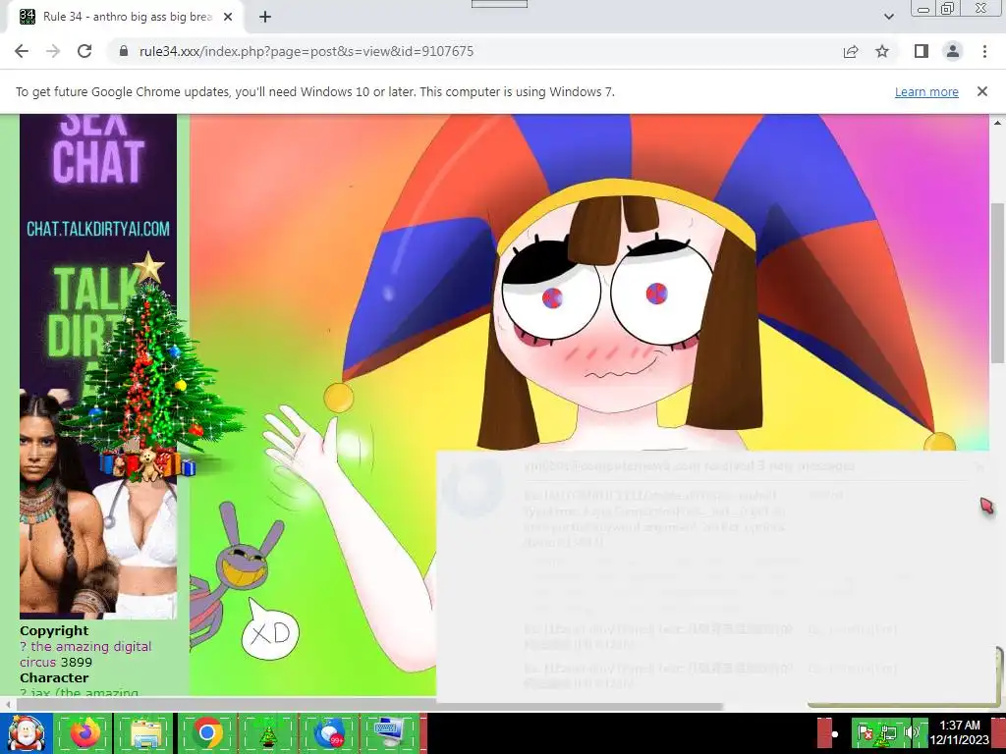Open the mail app with 99+ badge
The image size is (1006, 754).
329,733
